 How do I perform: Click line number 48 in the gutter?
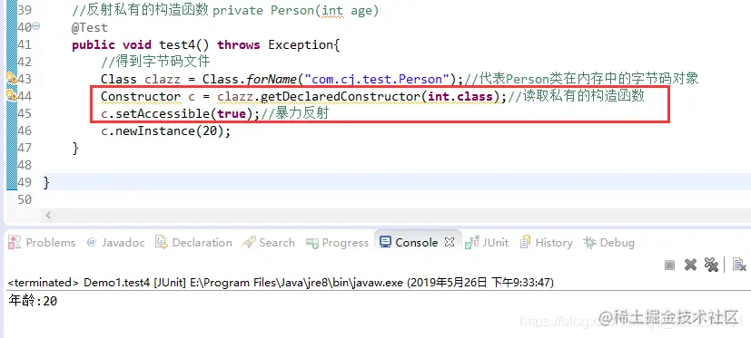point(24,165)
